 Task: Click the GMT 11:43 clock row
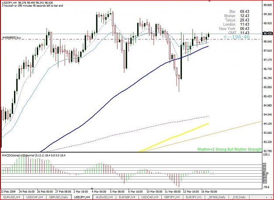click(238, 33)
